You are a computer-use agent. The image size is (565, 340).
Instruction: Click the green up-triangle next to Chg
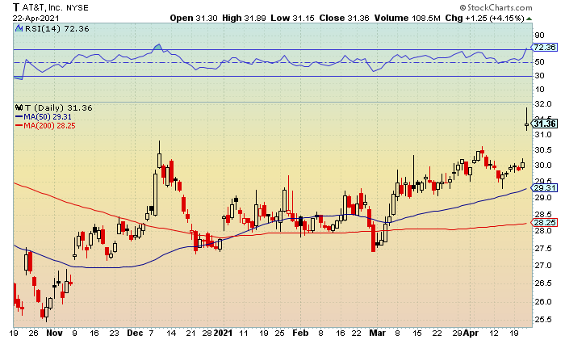pos(529,19)
